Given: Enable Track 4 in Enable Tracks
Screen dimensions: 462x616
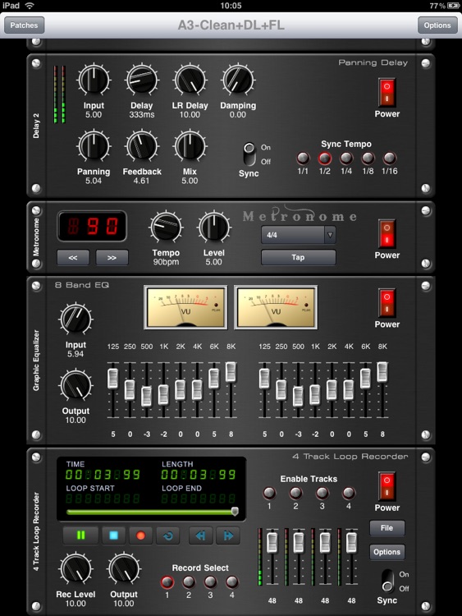Looking at the screenshot, I should 349,493.
